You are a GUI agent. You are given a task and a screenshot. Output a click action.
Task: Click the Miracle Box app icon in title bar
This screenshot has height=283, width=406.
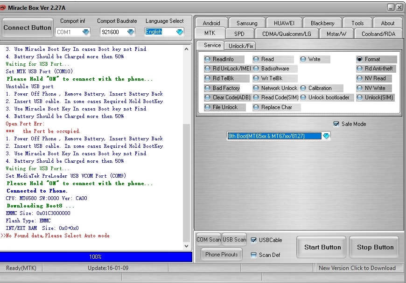click(x=2, y=8)
